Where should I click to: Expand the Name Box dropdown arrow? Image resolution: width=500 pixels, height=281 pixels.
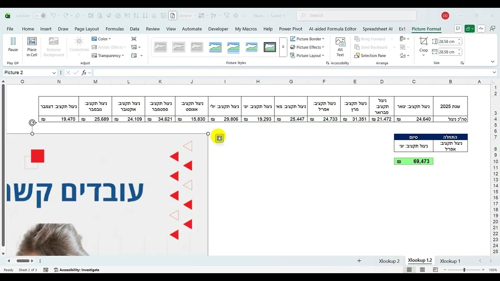54,73
